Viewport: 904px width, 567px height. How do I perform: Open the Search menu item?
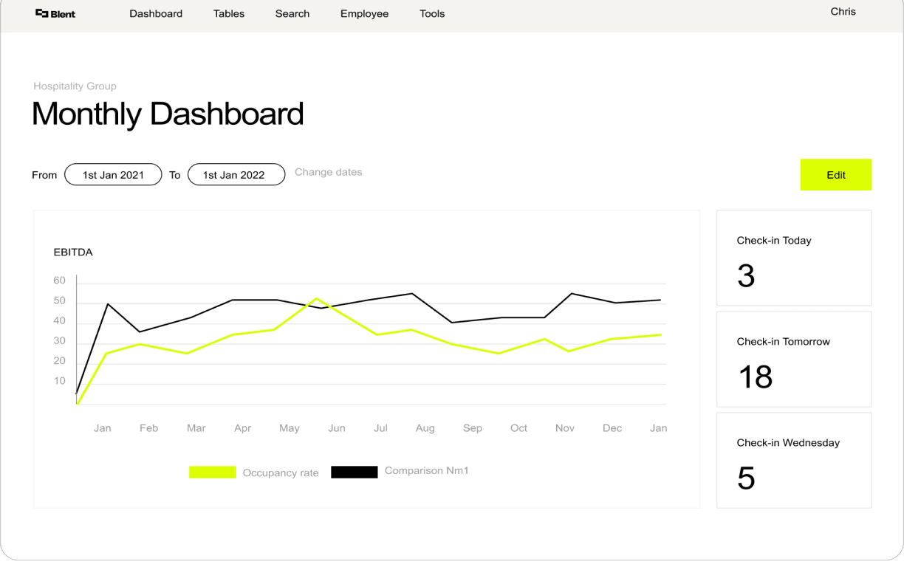point(292,13)
